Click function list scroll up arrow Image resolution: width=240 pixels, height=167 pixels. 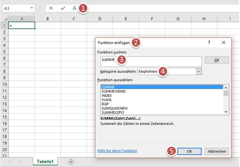(226, 88)
